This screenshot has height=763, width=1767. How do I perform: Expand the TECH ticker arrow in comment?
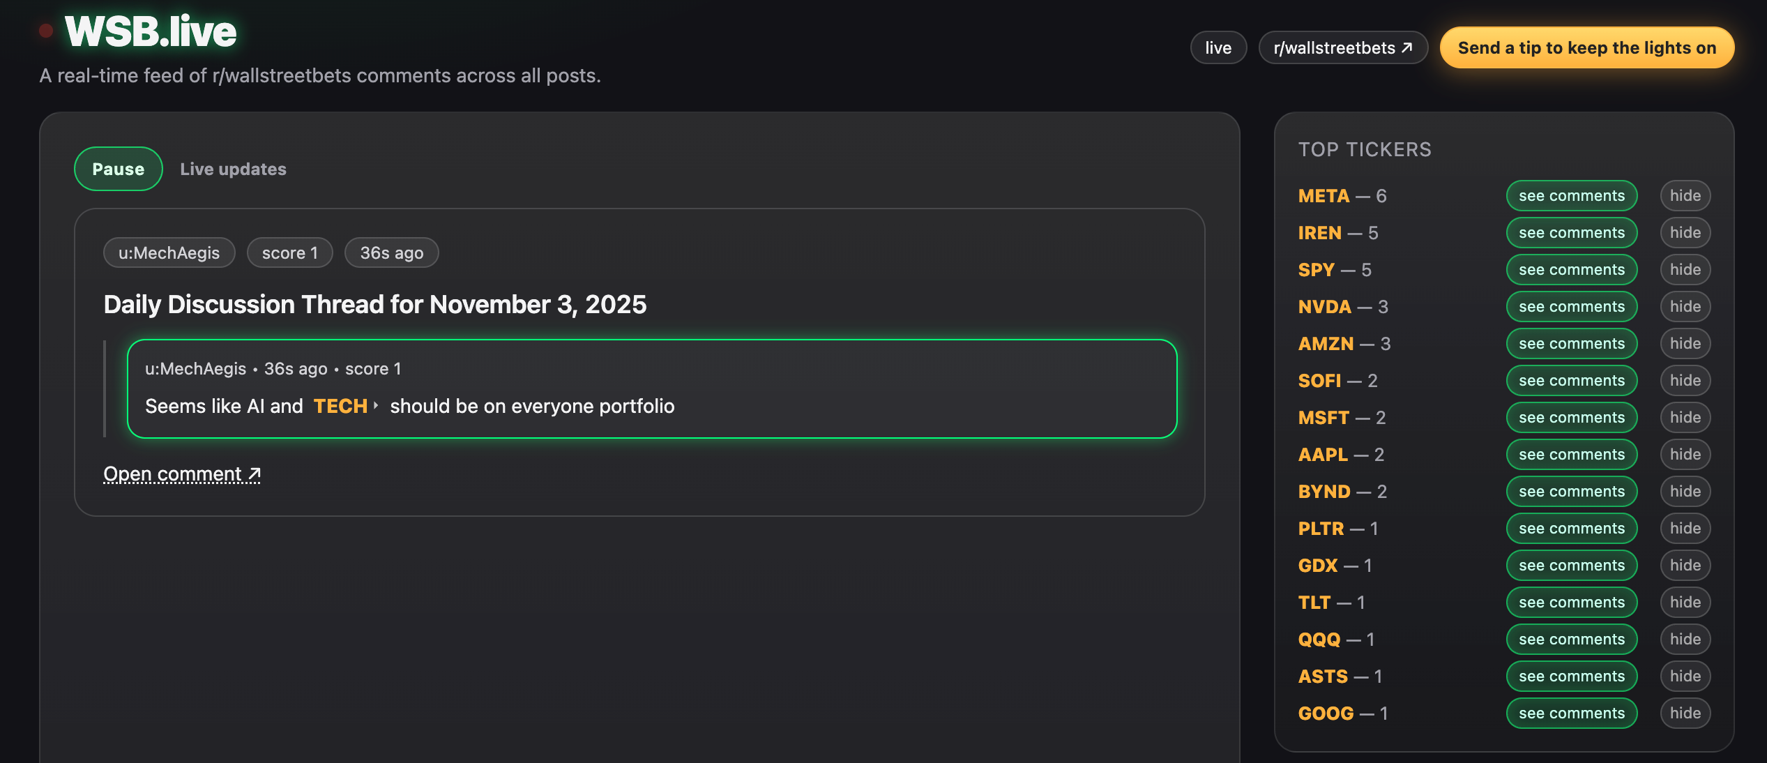(x=376, y=405)
